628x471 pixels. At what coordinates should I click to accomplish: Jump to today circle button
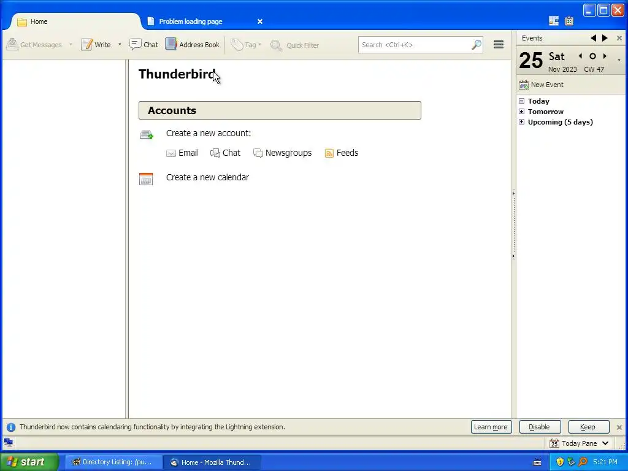593,56
